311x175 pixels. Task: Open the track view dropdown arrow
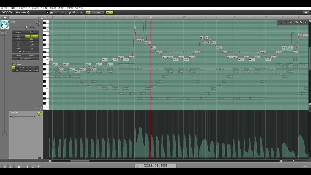click(6, 33)
